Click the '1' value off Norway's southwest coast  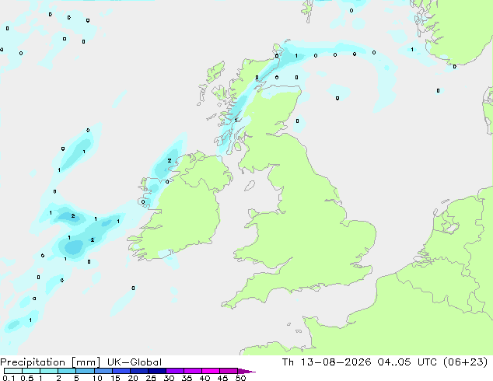click(412, 49)
